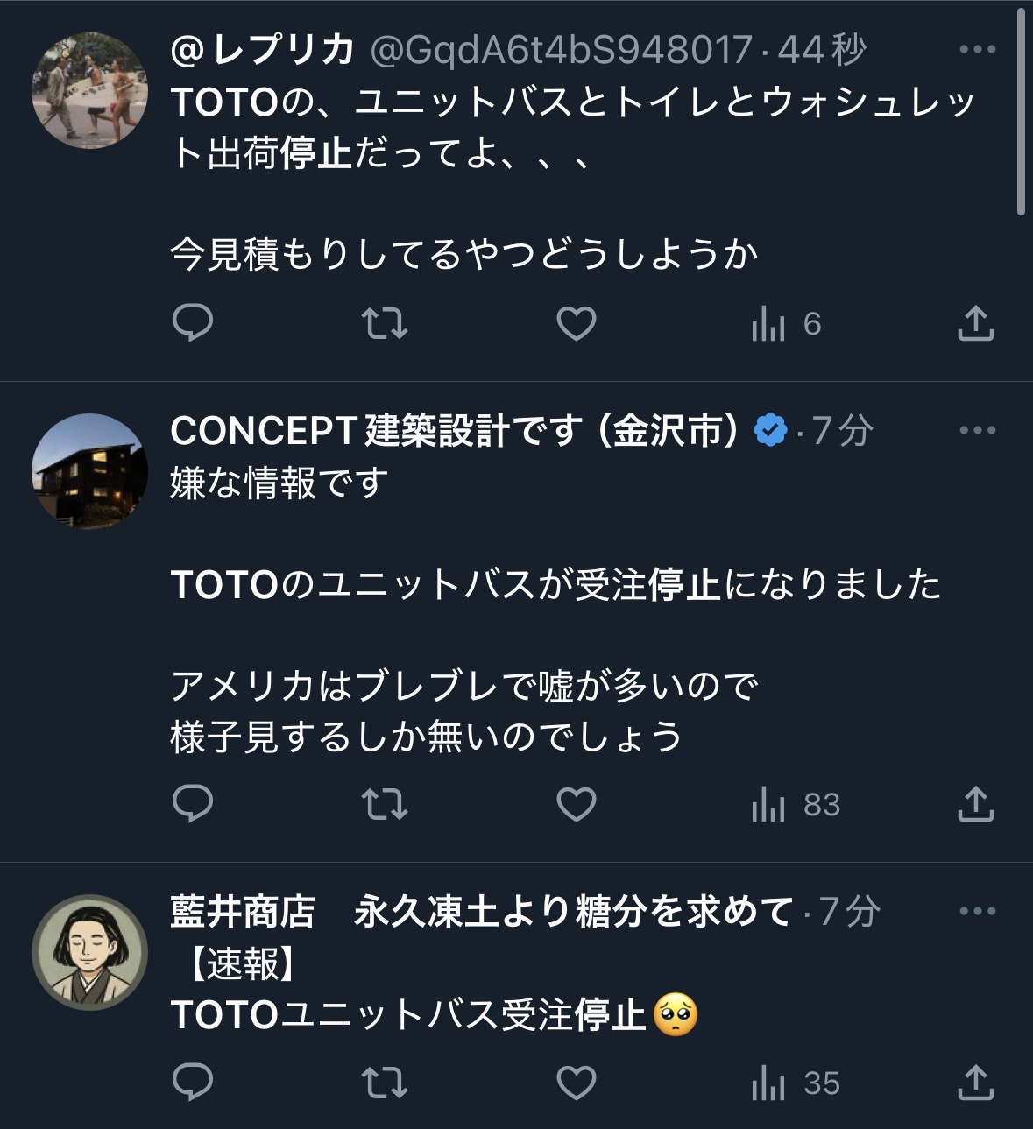Like the 藍井商店 tweet
Screen dimensions: 1033x1129
tap(577, 1083)
